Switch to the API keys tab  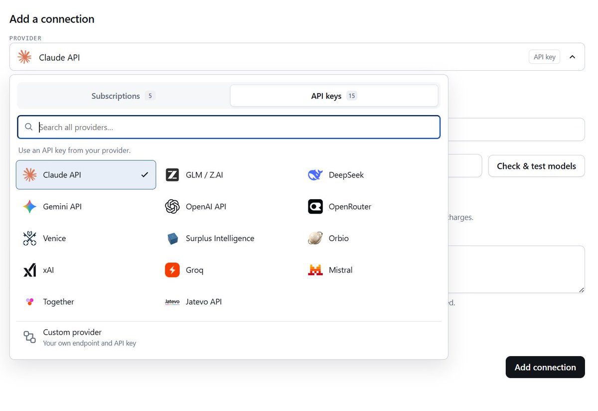(334, 96)
